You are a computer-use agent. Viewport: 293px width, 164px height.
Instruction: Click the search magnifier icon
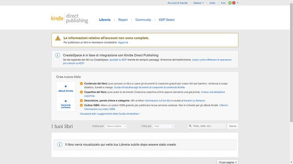[190, 126]
